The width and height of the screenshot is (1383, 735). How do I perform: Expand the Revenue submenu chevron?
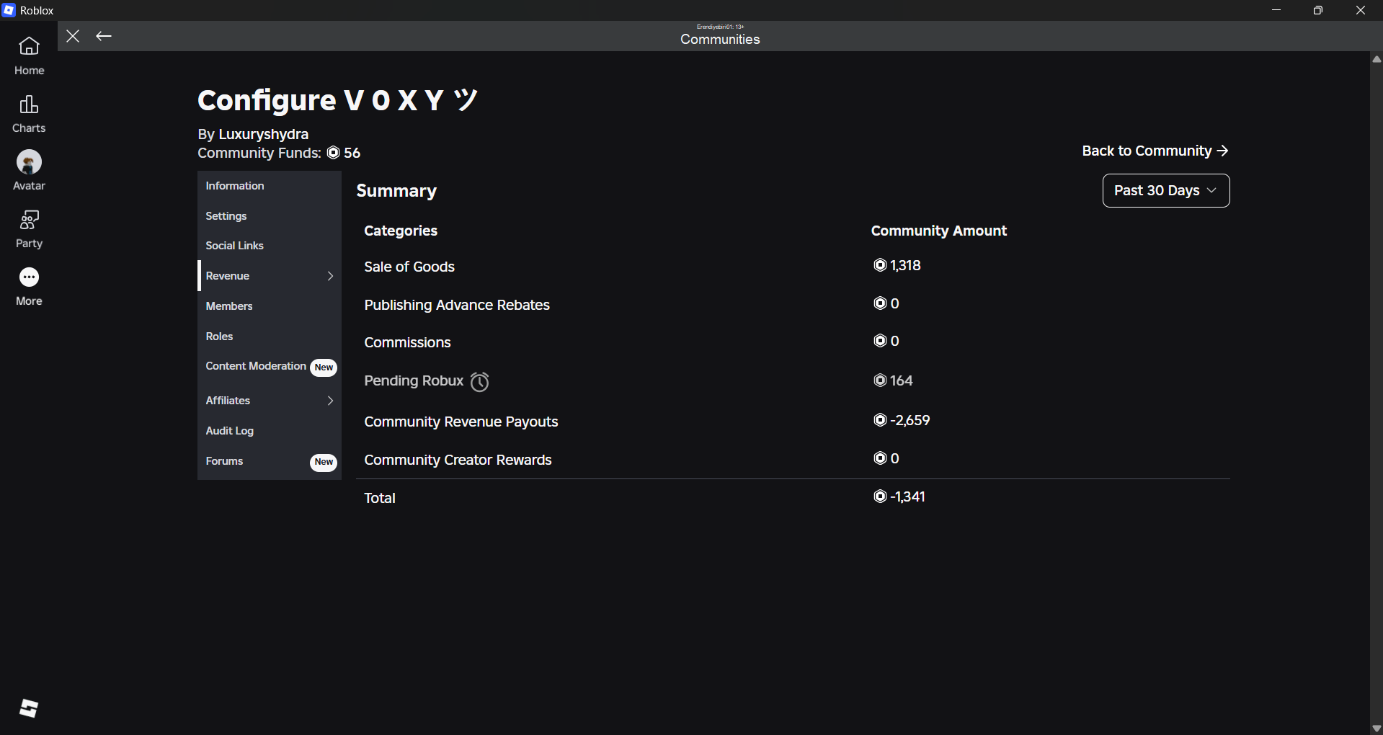point(330,276)
